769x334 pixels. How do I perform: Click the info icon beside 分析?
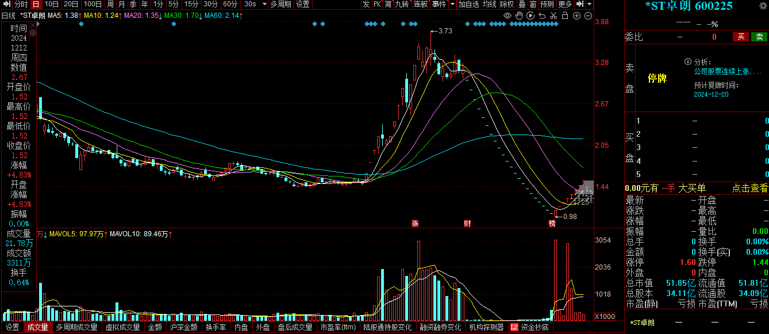687,62
